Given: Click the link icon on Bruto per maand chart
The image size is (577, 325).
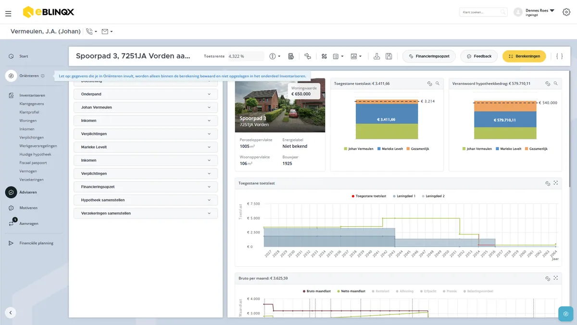Looking at the screenshot, I should tap(547, 278).
